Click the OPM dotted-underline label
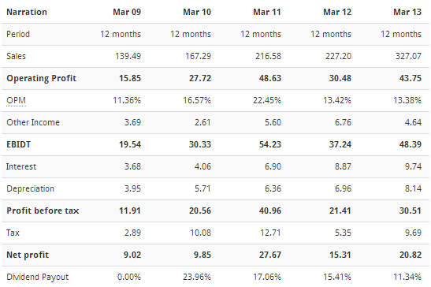This screenshot has height=287, width=431. (x=17, y=100)
